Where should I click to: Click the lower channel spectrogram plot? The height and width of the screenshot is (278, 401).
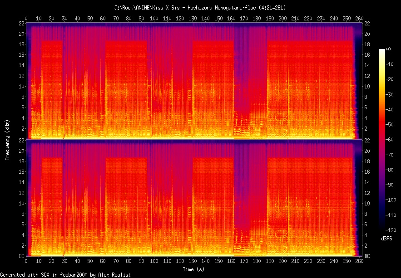(x=194, y=198)
